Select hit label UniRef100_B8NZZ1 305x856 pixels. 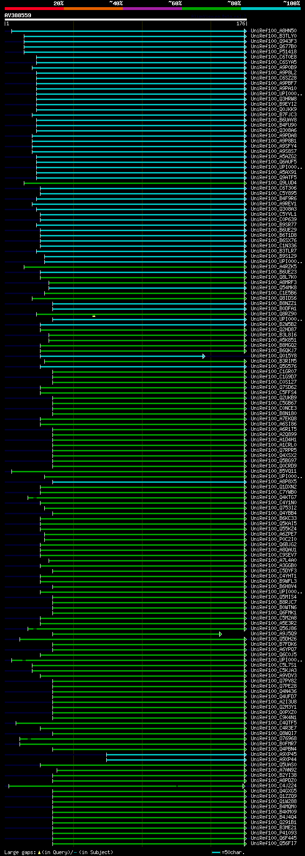274,304
